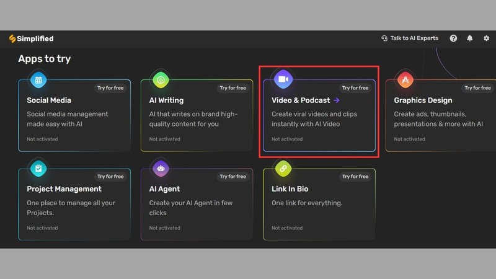The image size is (496, 279).
Task: Click 'Not activated' under Project Management
Action: click(42, 228)
